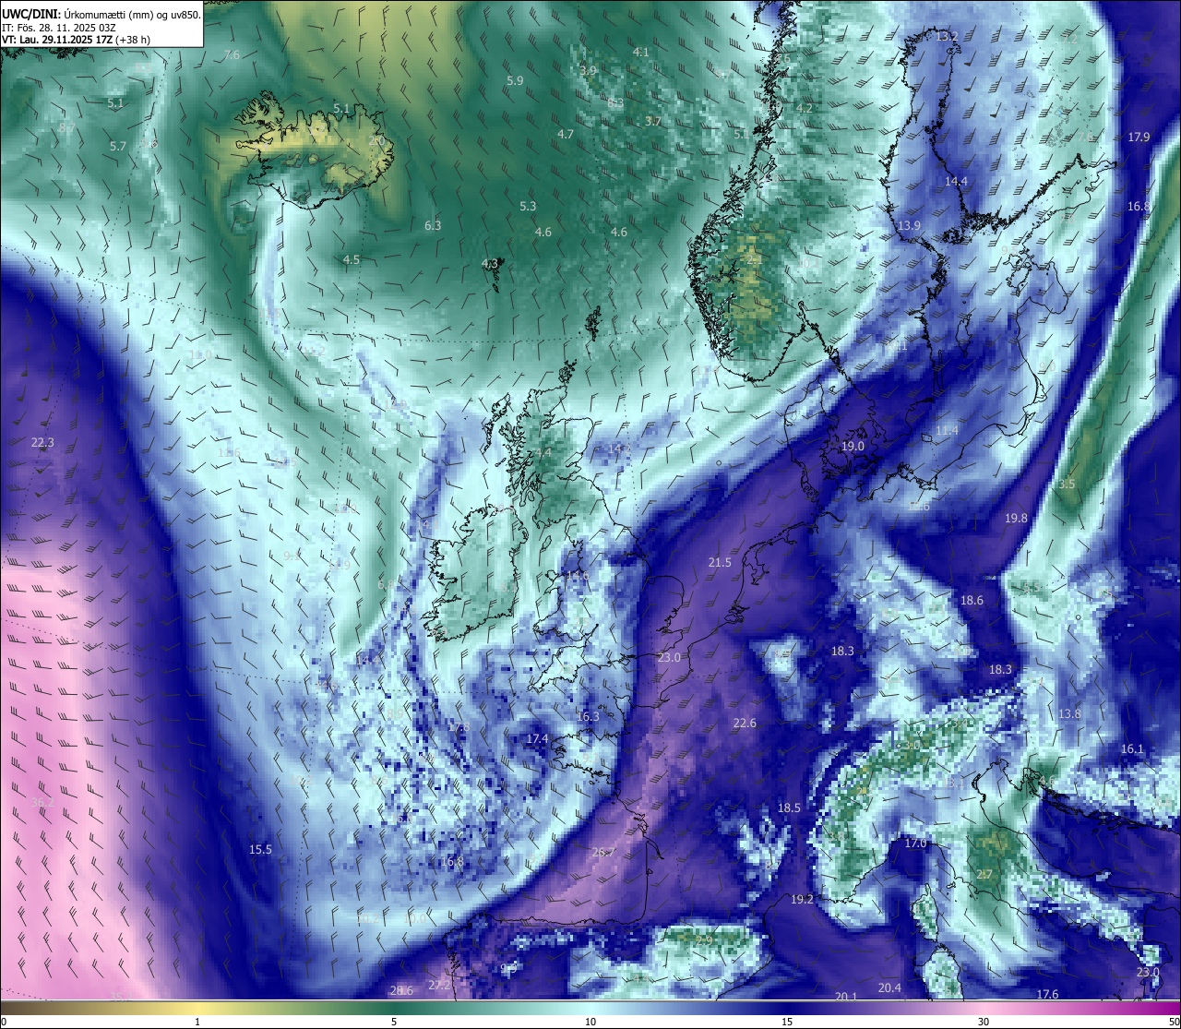The width and height of the screenshot is (1181, 1029).
Task: Click the 17.4 value near Brittany
Action: (537, 739)
